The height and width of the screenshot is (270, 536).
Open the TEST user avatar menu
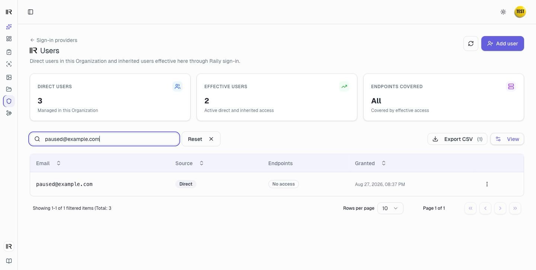coord(520,12)
